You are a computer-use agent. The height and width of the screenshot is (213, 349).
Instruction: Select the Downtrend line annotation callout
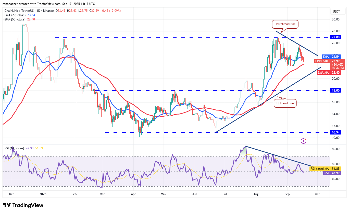pyautogui.click(x=285, y=24)
